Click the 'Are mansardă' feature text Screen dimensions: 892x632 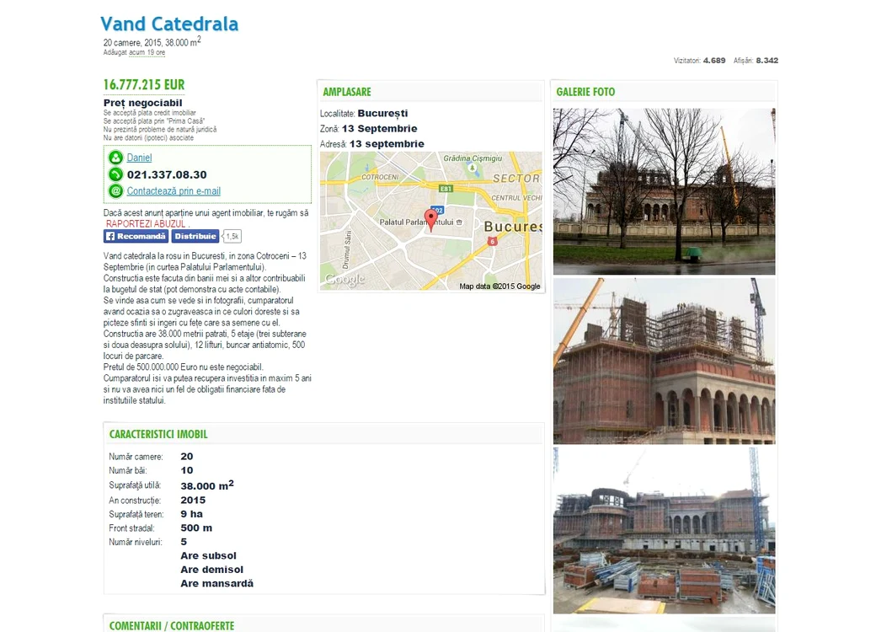tap(216, 584)
